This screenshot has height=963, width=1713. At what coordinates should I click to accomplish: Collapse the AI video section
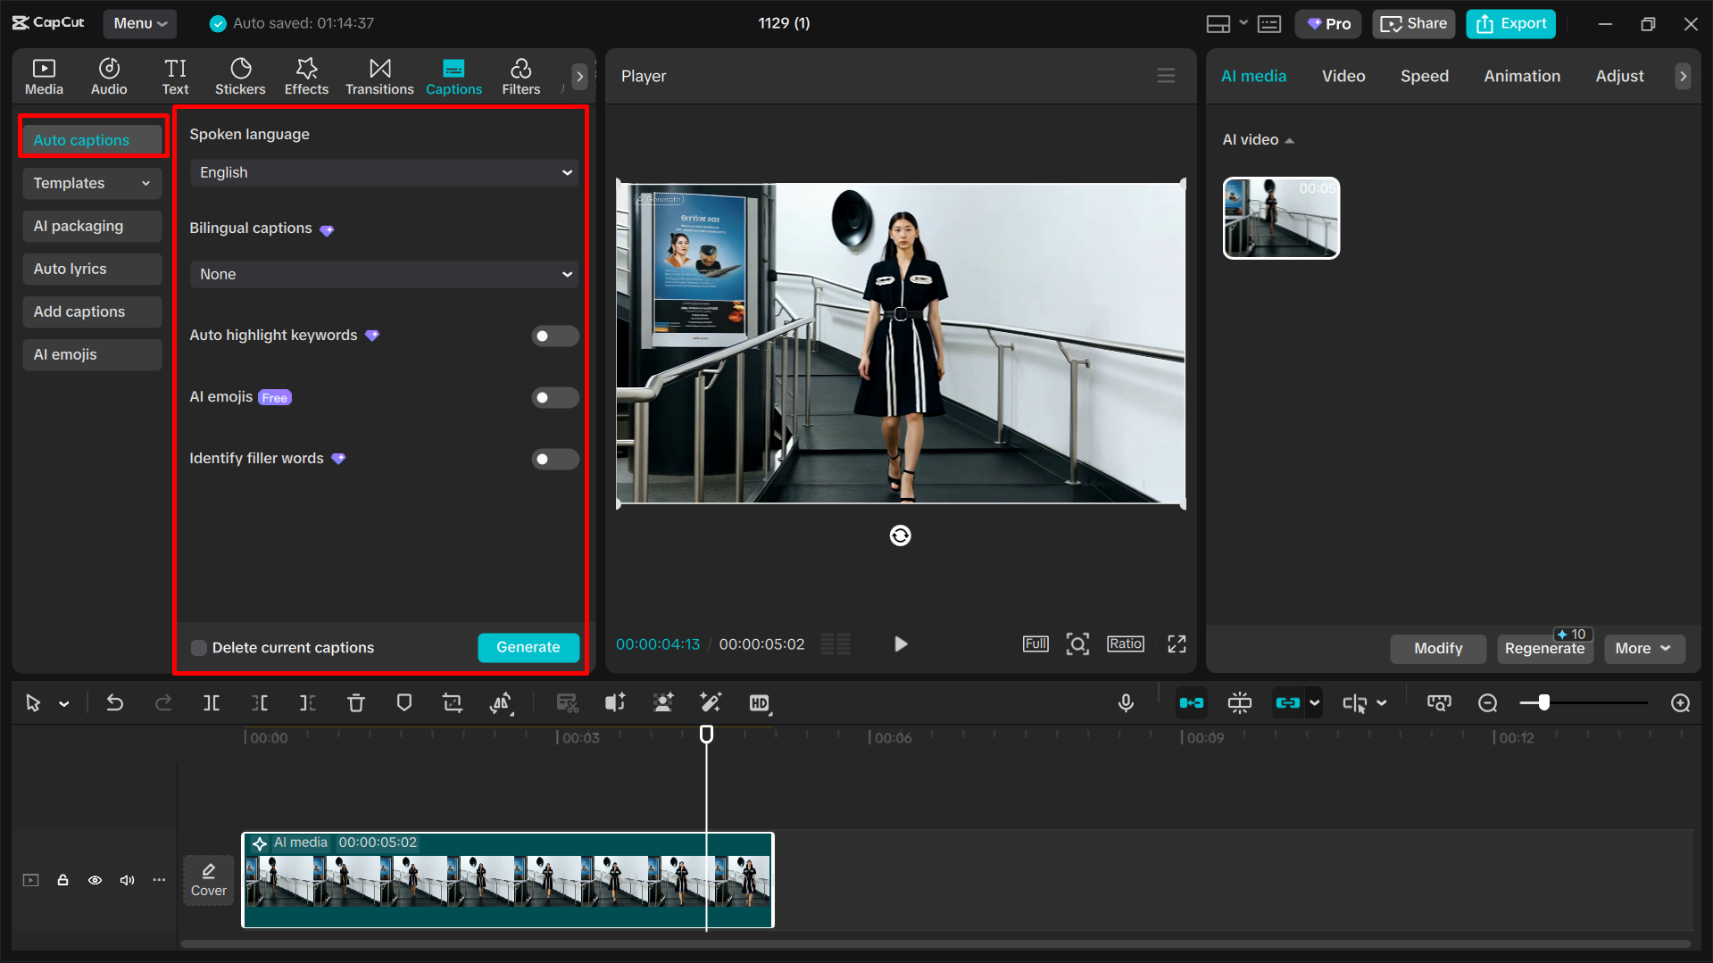1289,139
